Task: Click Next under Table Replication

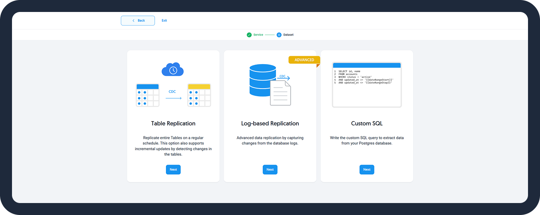Action: [x=173, y=170]
